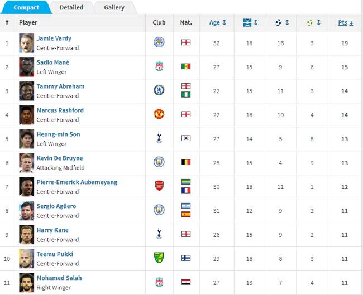Sort table by Age column
Viewport: 363px width, 295px height.
tap(217, 23)
